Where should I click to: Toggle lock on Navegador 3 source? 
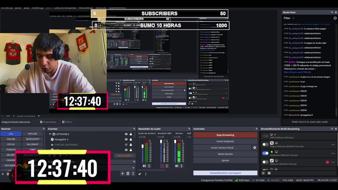coord(131,139)
